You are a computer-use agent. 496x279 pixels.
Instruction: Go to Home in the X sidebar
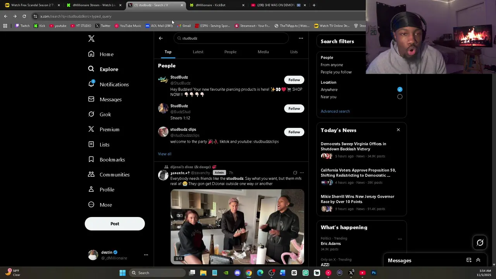pos(101,54)
